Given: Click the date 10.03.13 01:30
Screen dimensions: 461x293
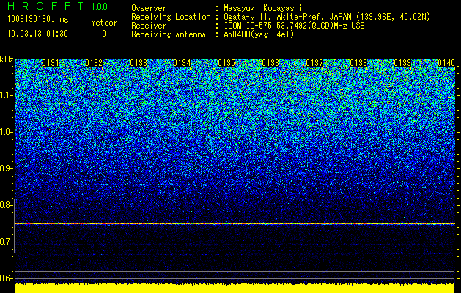Looking at the screenshot, I should click(x=37, y=34).
